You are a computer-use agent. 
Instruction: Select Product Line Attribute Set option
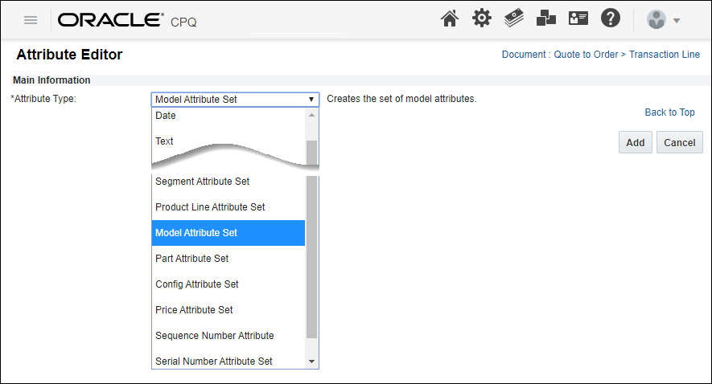click(228, 207)
